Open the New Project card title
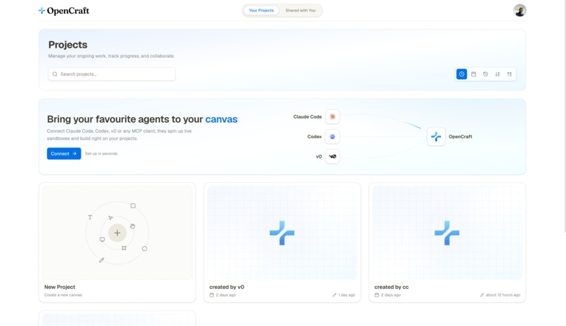Screen dimensions: 566x326 click(x=60, y=287)
